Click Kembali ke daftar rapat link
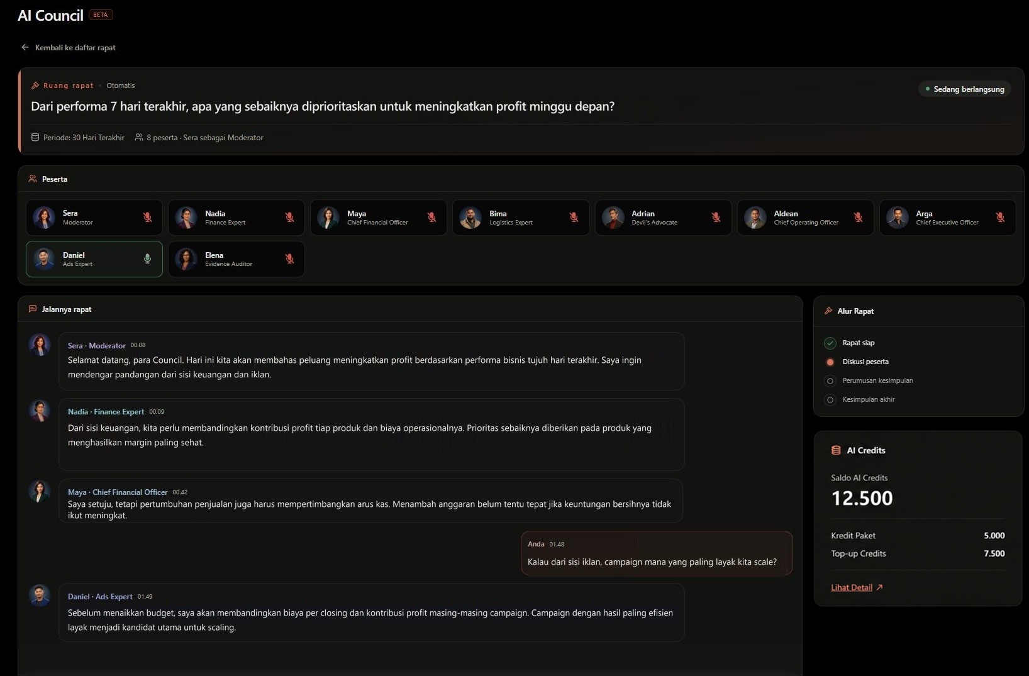Screen dimensions: 1029x676 pos(75,48)
